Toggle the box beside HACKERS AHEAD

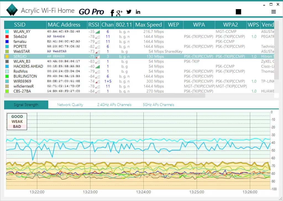click(7, 66)
